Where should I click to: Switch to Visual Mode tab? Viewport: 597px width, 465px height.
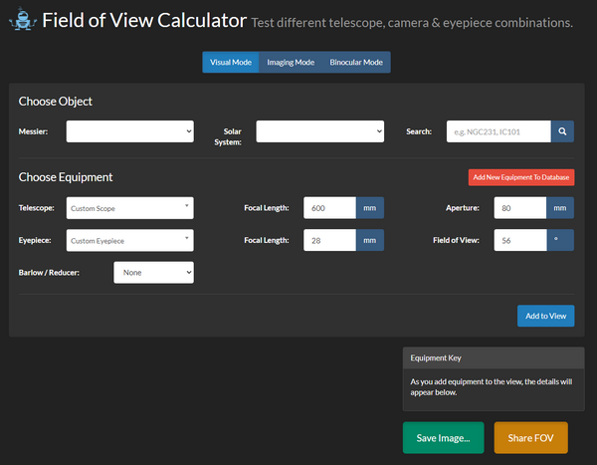[x=231, y=62]
